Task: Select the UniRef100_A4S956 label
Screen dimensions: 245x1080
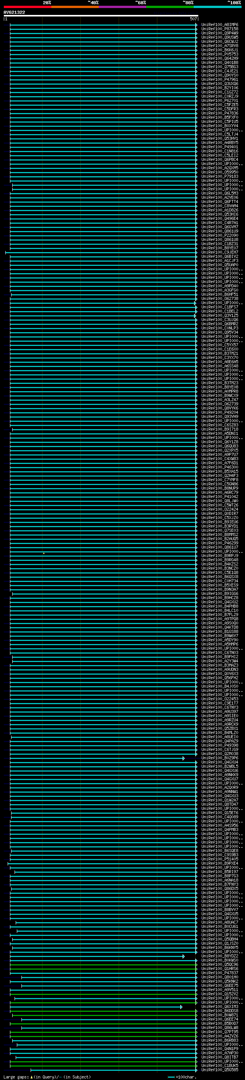Action: [x=220, y=825]
